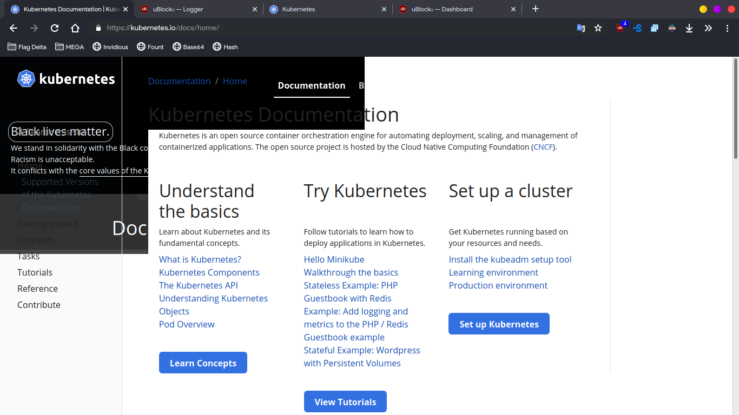Switch to the uBlock Logger tab

tap(199, 9)
